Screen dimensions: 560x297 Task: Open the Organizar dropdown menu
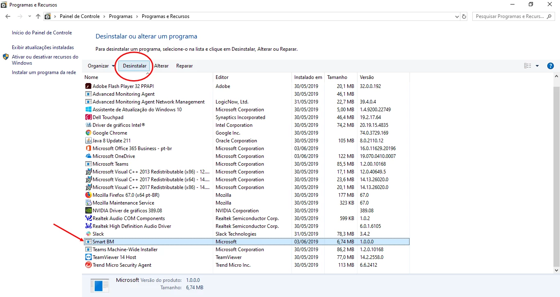pyautogui.click(x=101, y=66)
